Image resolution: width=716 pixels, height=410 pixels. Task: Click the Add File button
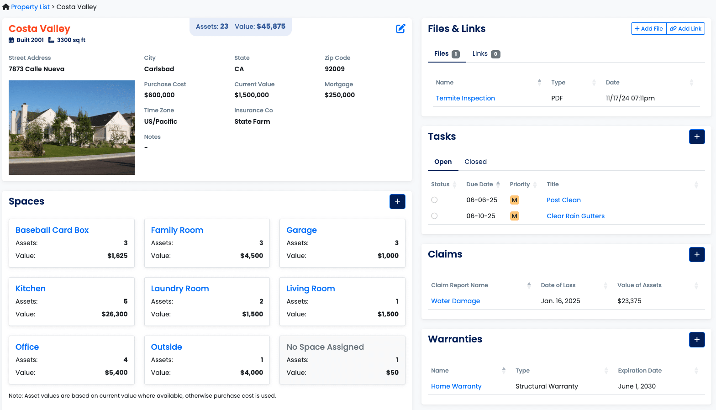pos(649,28)
